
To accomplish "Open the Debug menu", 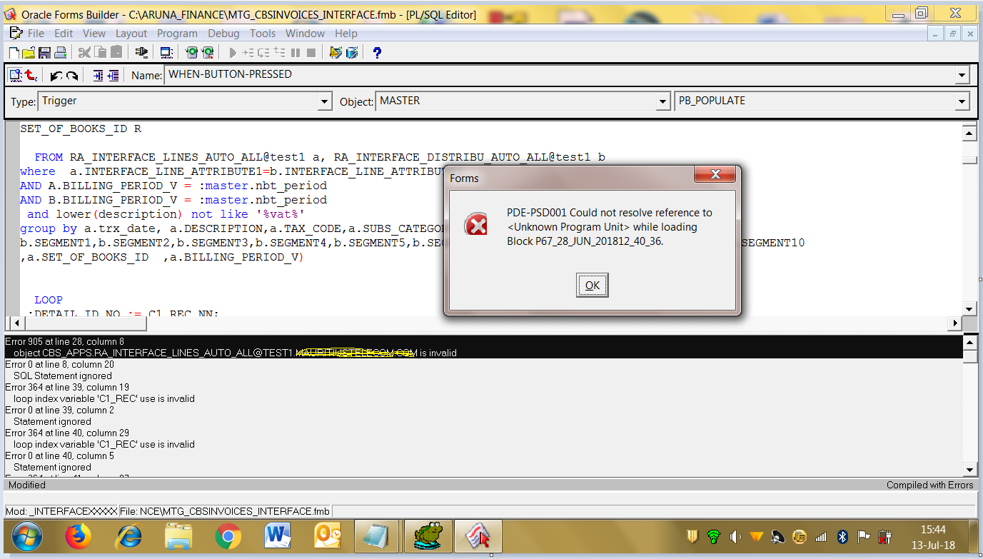I will (223, 33).
